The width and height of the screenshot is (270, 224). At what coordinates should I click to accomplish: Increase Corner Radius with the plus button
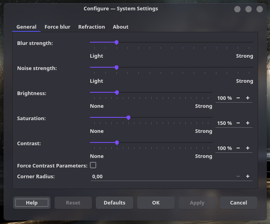248,176
